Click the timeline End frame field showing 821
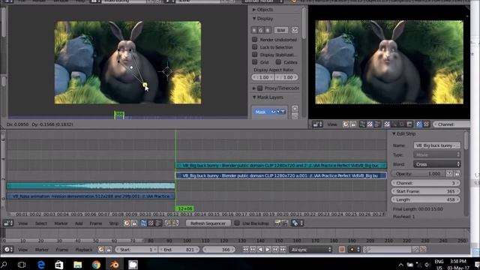The image size is (480, 270). click(x=178, y=250)
